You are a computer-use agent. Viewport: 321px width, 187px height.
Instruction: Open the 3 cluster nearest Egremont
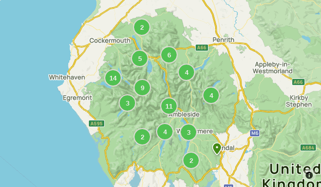click(127, 103)
